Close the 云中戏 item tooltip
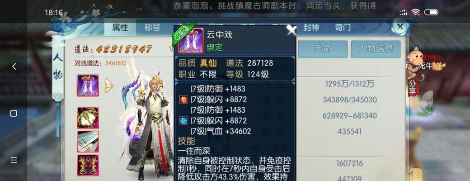 [291, 30]
